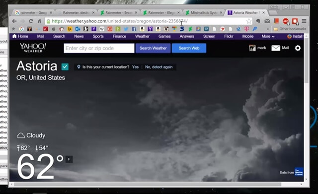Screen dimensions: 318x194
Task: Click the Search Web button
Action: 189,48
